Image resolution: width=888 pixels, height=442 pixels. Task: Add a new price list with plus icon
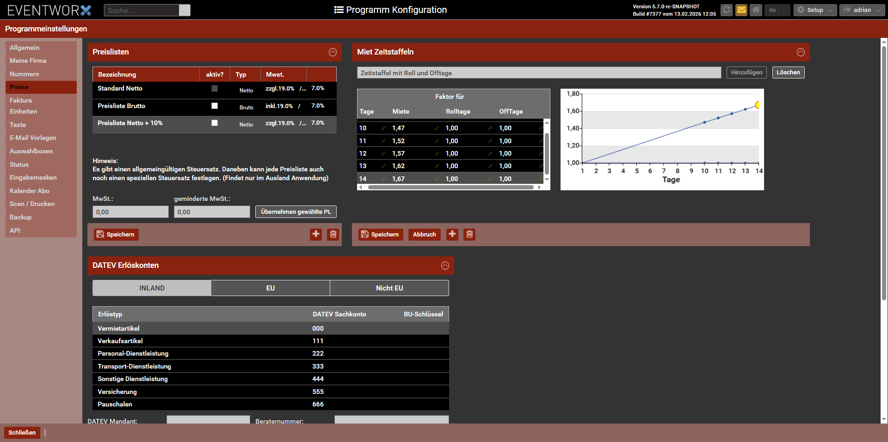tap(316, 234)
